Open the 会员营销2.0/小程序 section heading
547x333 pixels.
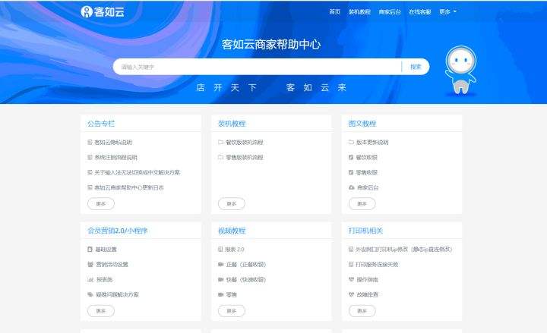click(x=118, y=231)
